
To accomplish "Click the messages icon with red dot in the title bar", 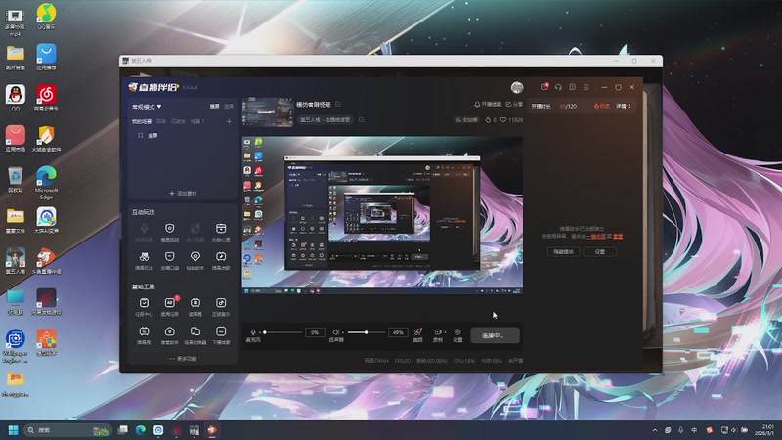I will 544,87.
